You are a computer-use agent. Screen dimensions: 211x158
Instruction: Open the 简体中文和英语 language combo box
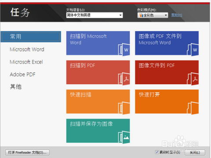[x=95, y=15]
